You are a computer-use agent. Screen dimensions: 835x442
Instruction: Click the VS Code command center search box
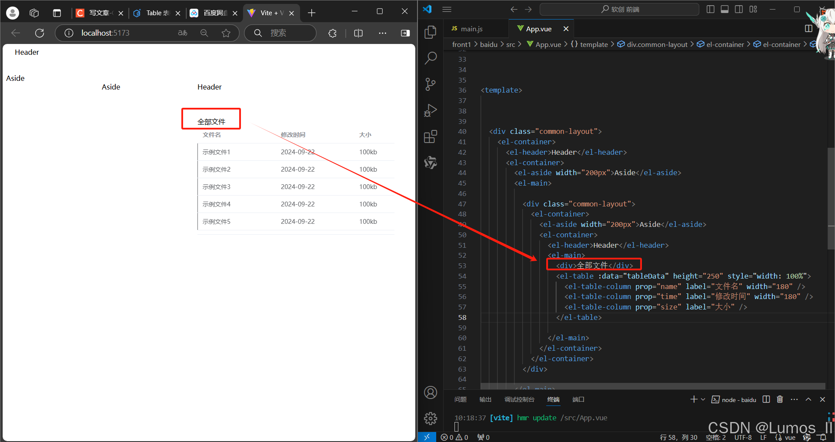coord(619,9)
